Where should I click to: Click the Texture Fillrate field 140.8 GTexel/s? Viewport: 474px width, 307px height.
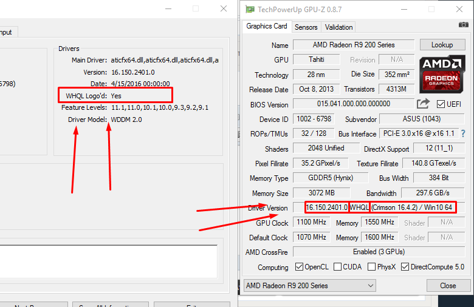(x=433, y=163)
